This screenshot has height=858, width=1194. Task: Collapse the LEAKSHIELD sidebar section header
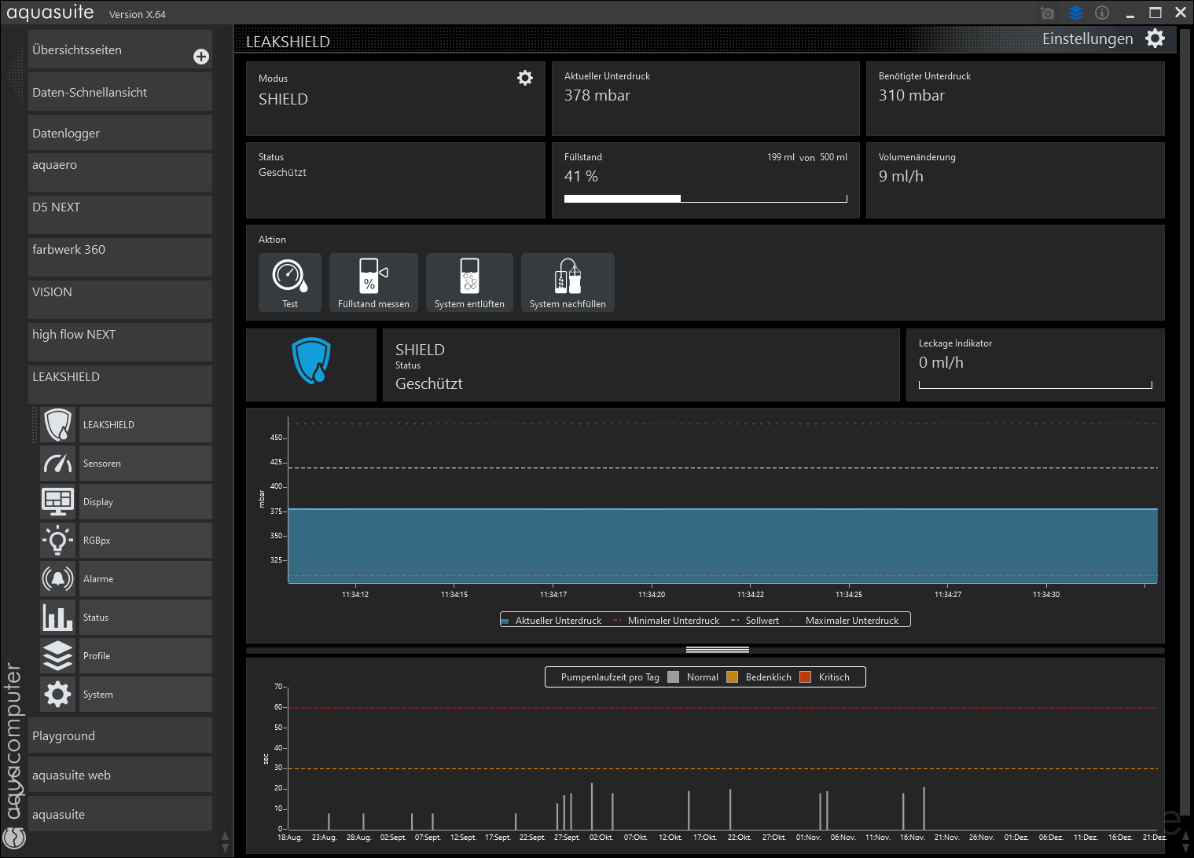click(120, 383)
